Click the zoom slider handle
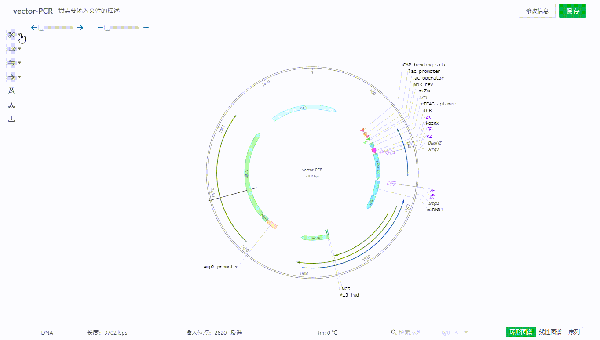Image resolution: width=600 pixels, height=340 pixels. (107, 28)
